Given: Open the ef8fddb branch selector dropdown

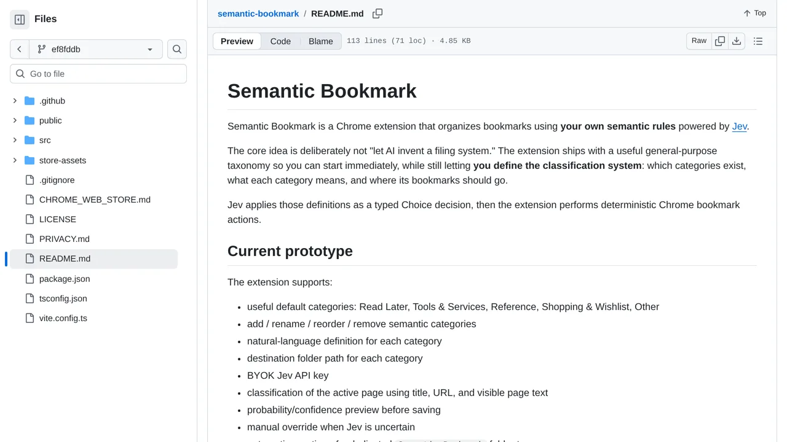Looking at the screenshot, I should tap(95, 49).
